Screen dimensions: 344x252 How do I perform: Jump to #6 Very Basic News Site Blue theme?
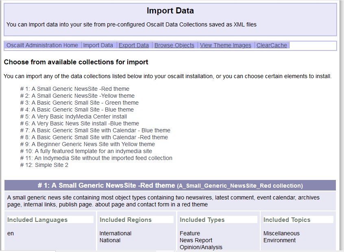[x=79, y=123]
